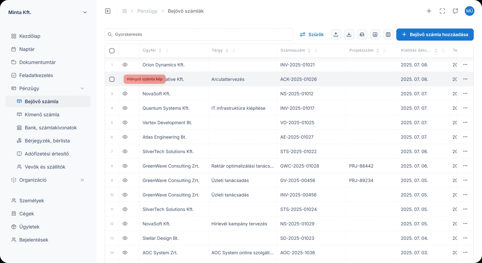Click the Gyorskeresés search field
Image resolution: width=482 pixels, height=263 pixels.
click(x=199, y=34)
